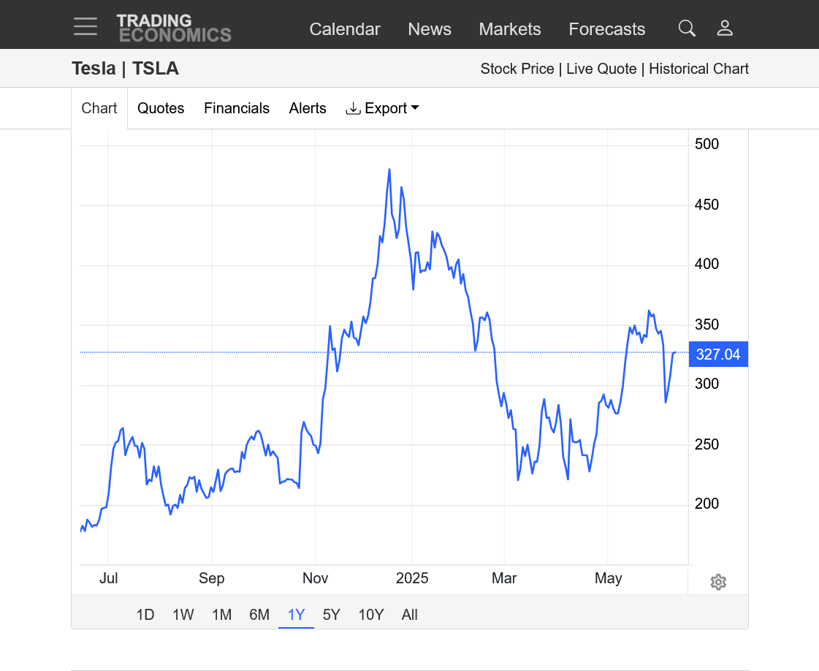Viewport: 819px width, 671px height.
Task: Set chart range to 6M
Action: (259, 615)
